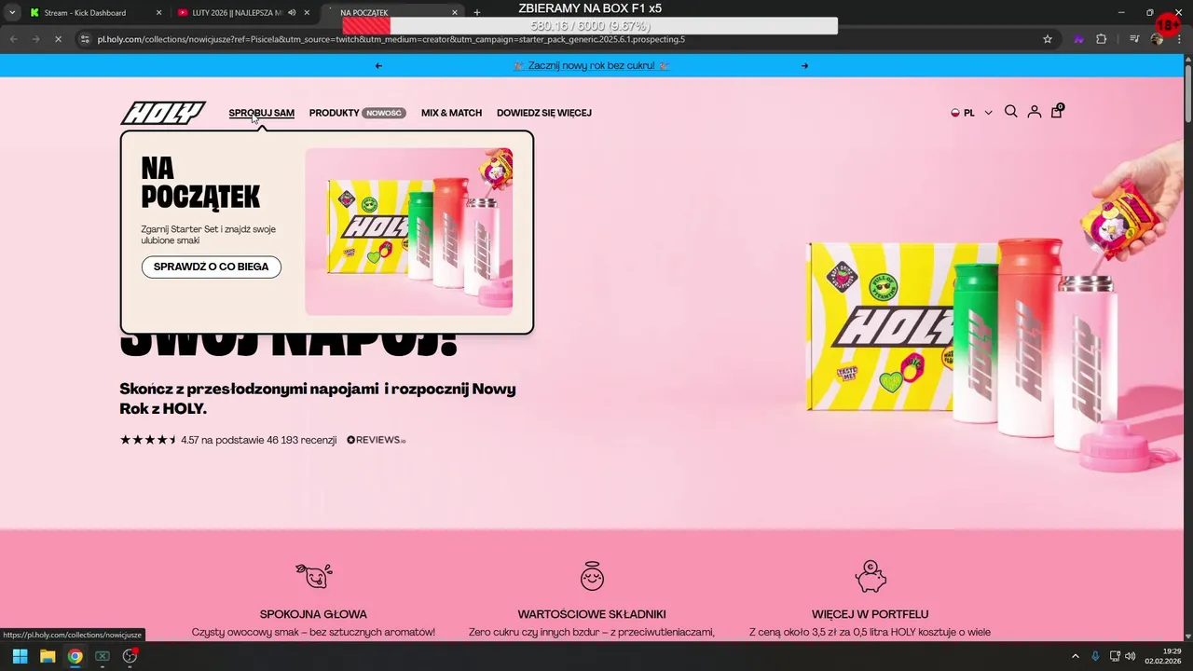
Task: Click the angel face icon
Action: (x=592, y=576)
